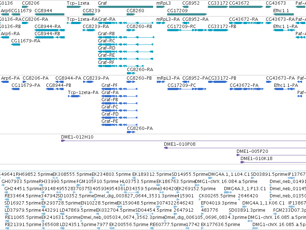Screen dimensions: 306x230
Task: Click EST SD03891.3prime
Action: pos(230,214)
